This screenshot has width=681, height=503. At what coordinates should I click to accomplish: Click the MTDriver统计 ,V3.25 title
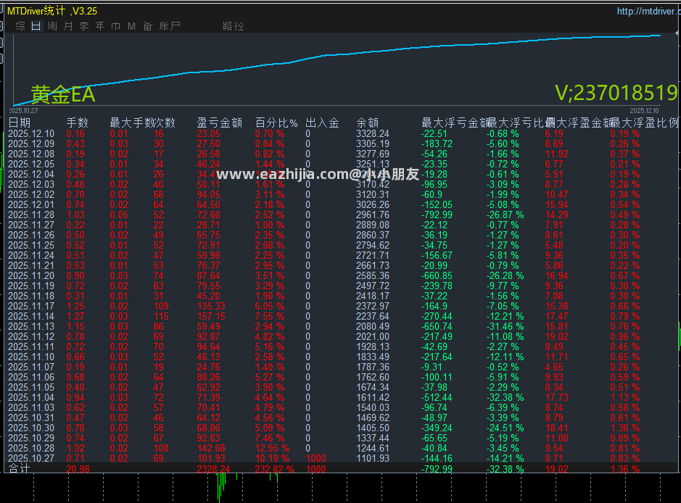(x=52, y=12)
